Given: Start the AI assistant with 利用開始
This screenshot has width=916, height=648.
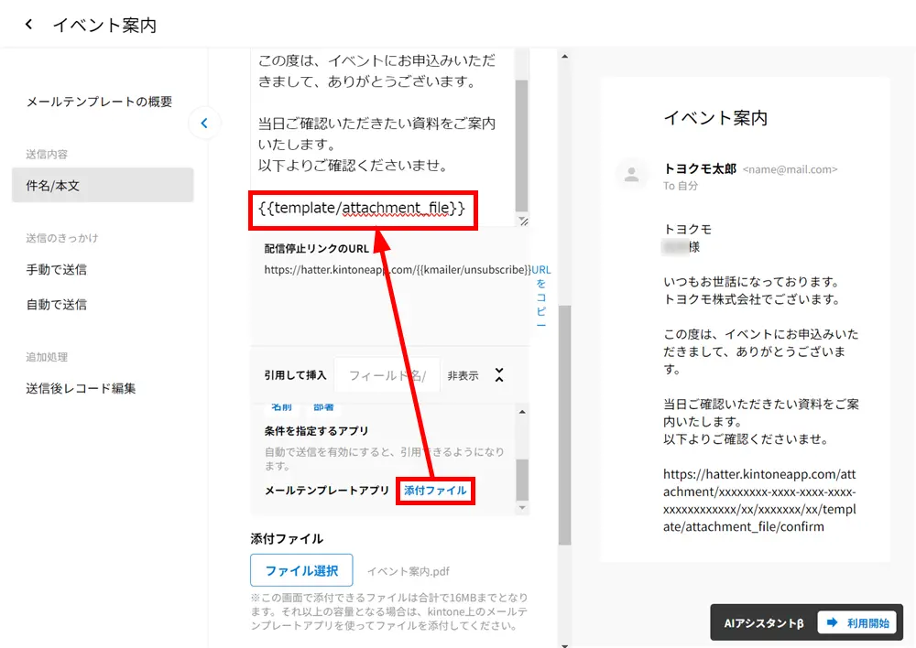Looking at the screenshot, I should click(x=857, y=622).
